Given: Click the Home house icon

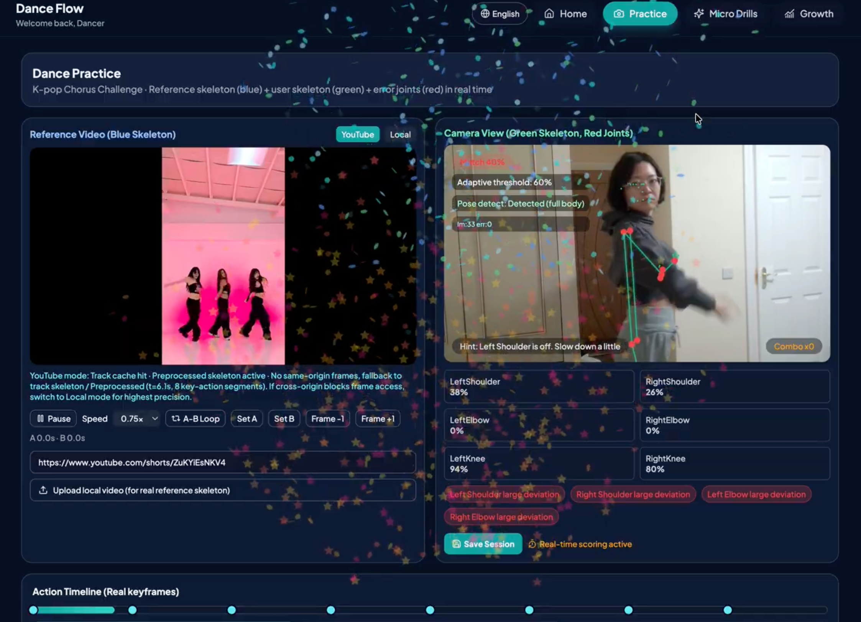Looking at the screenshot, I should click(x=549, y=14).
